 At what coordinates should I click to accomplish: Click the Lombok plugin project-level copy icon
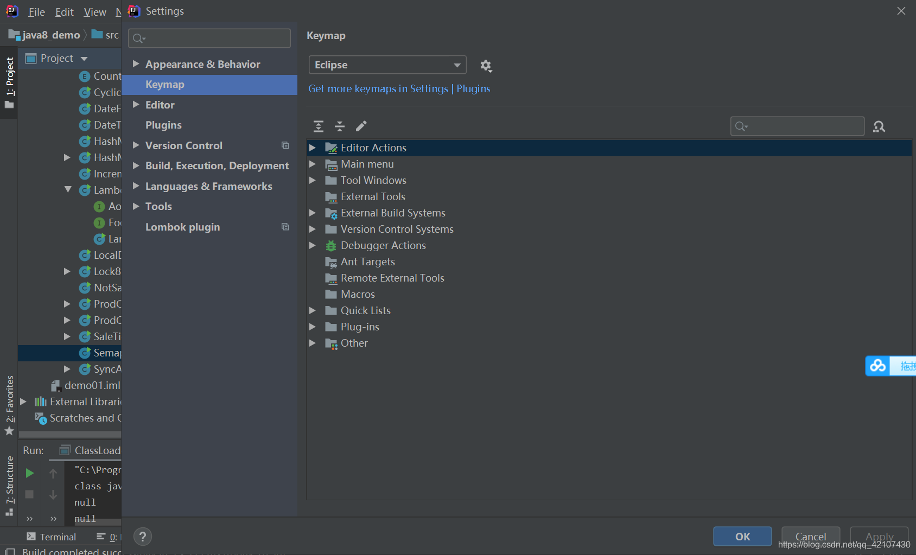pyautogui.click(x=285, y=227)
